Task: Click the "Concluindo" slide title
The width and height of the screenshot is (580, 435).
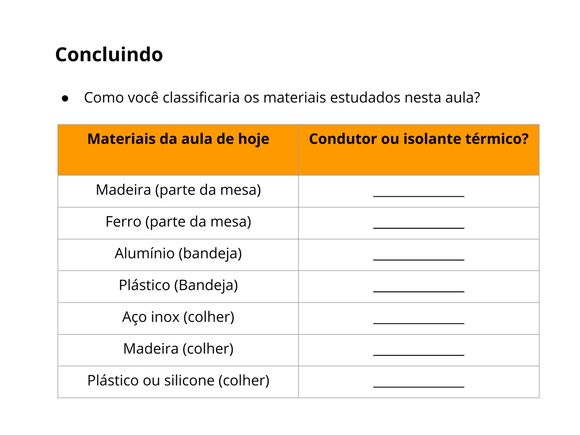Action: pos(109,54)
